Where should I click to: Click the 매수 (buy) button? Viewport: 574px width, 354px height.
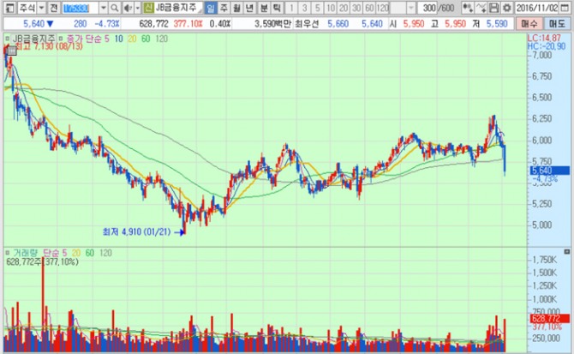pyautogui.click(x=529, y=24)
